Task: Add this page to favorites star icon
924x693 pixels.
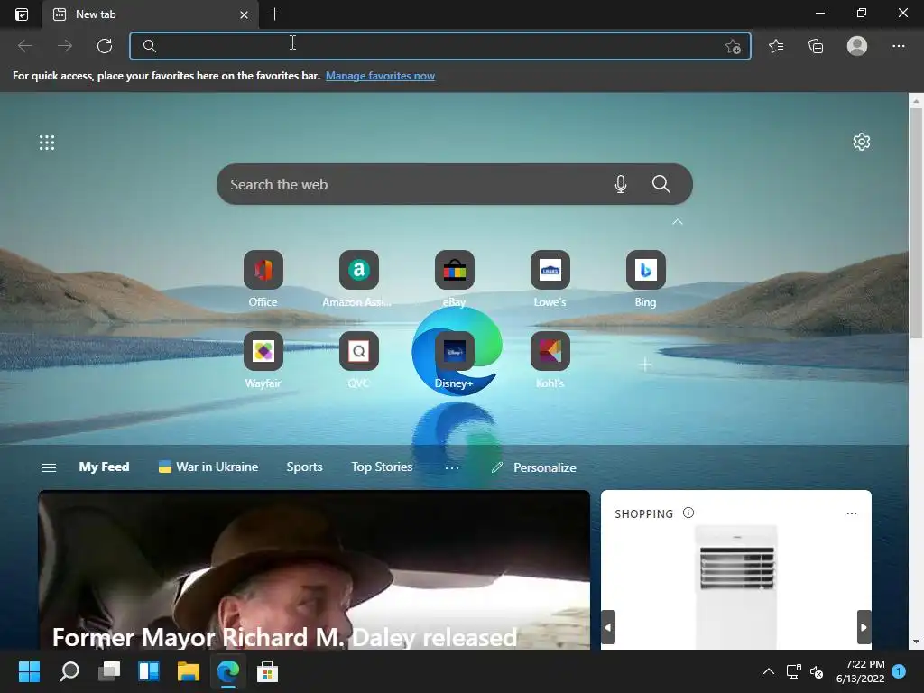Action: [x=733, y=46]
